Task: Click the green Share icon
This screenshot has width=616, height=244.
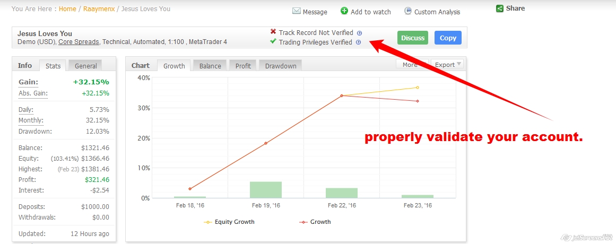Action: click(500, 8)
